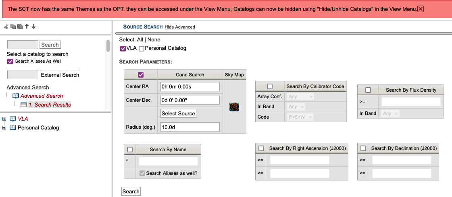
Task: Click the copy icon in toolbar
Action: coord(13,27)
